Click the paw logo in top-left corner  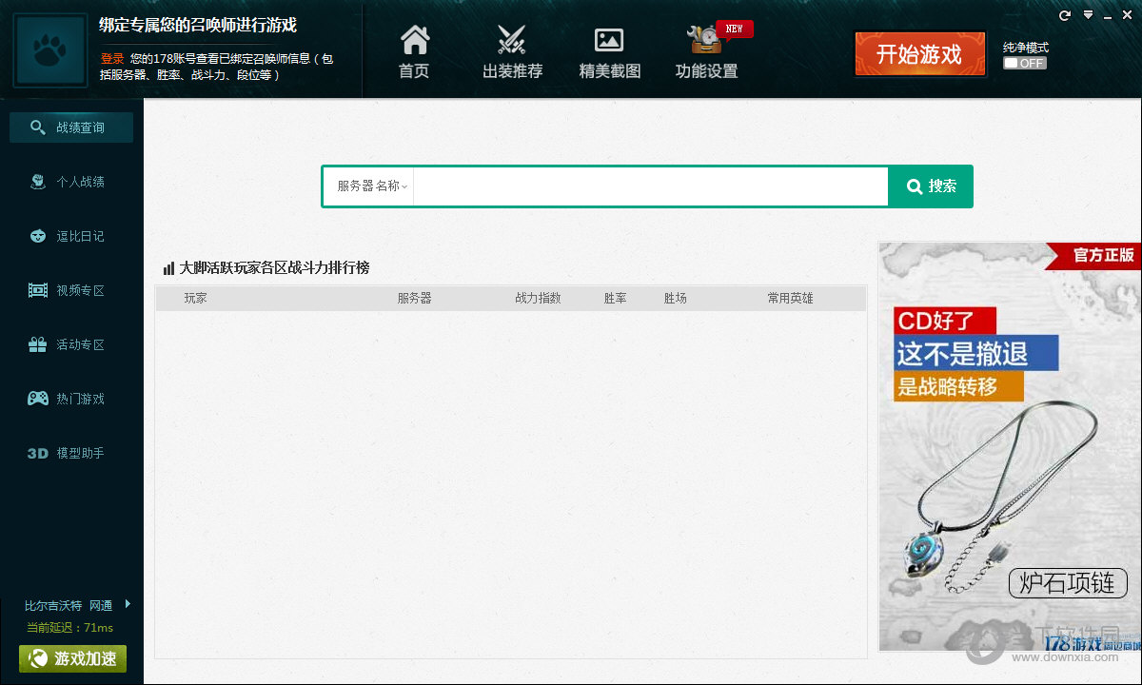click(x=49, y=49)
